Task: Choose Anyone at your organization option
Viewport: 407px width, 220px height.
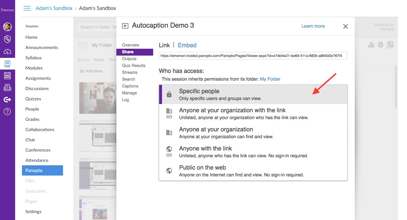Action: (x=253, y=133)
